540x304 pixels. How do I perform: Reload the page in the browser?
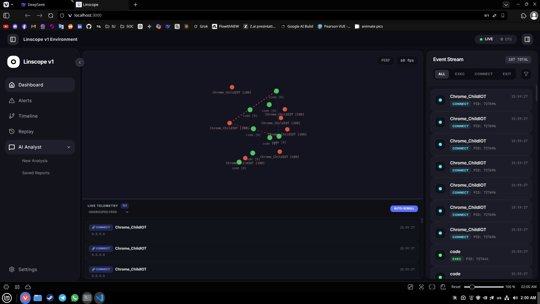(x=51, y=15)
